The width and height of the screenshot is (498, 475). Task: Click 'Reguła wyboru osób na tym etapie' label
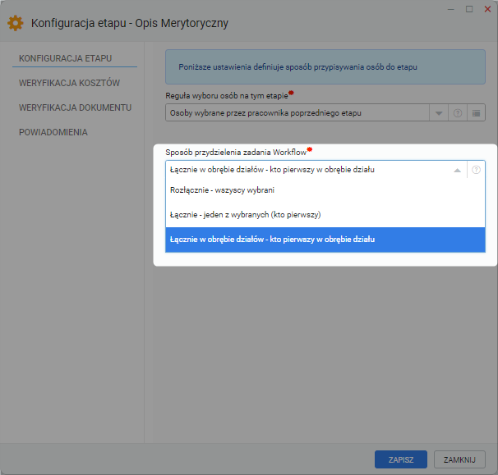click(227, 96)
